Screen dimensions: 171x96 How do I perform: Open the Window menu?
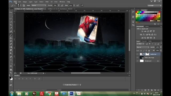coord(62,2)
